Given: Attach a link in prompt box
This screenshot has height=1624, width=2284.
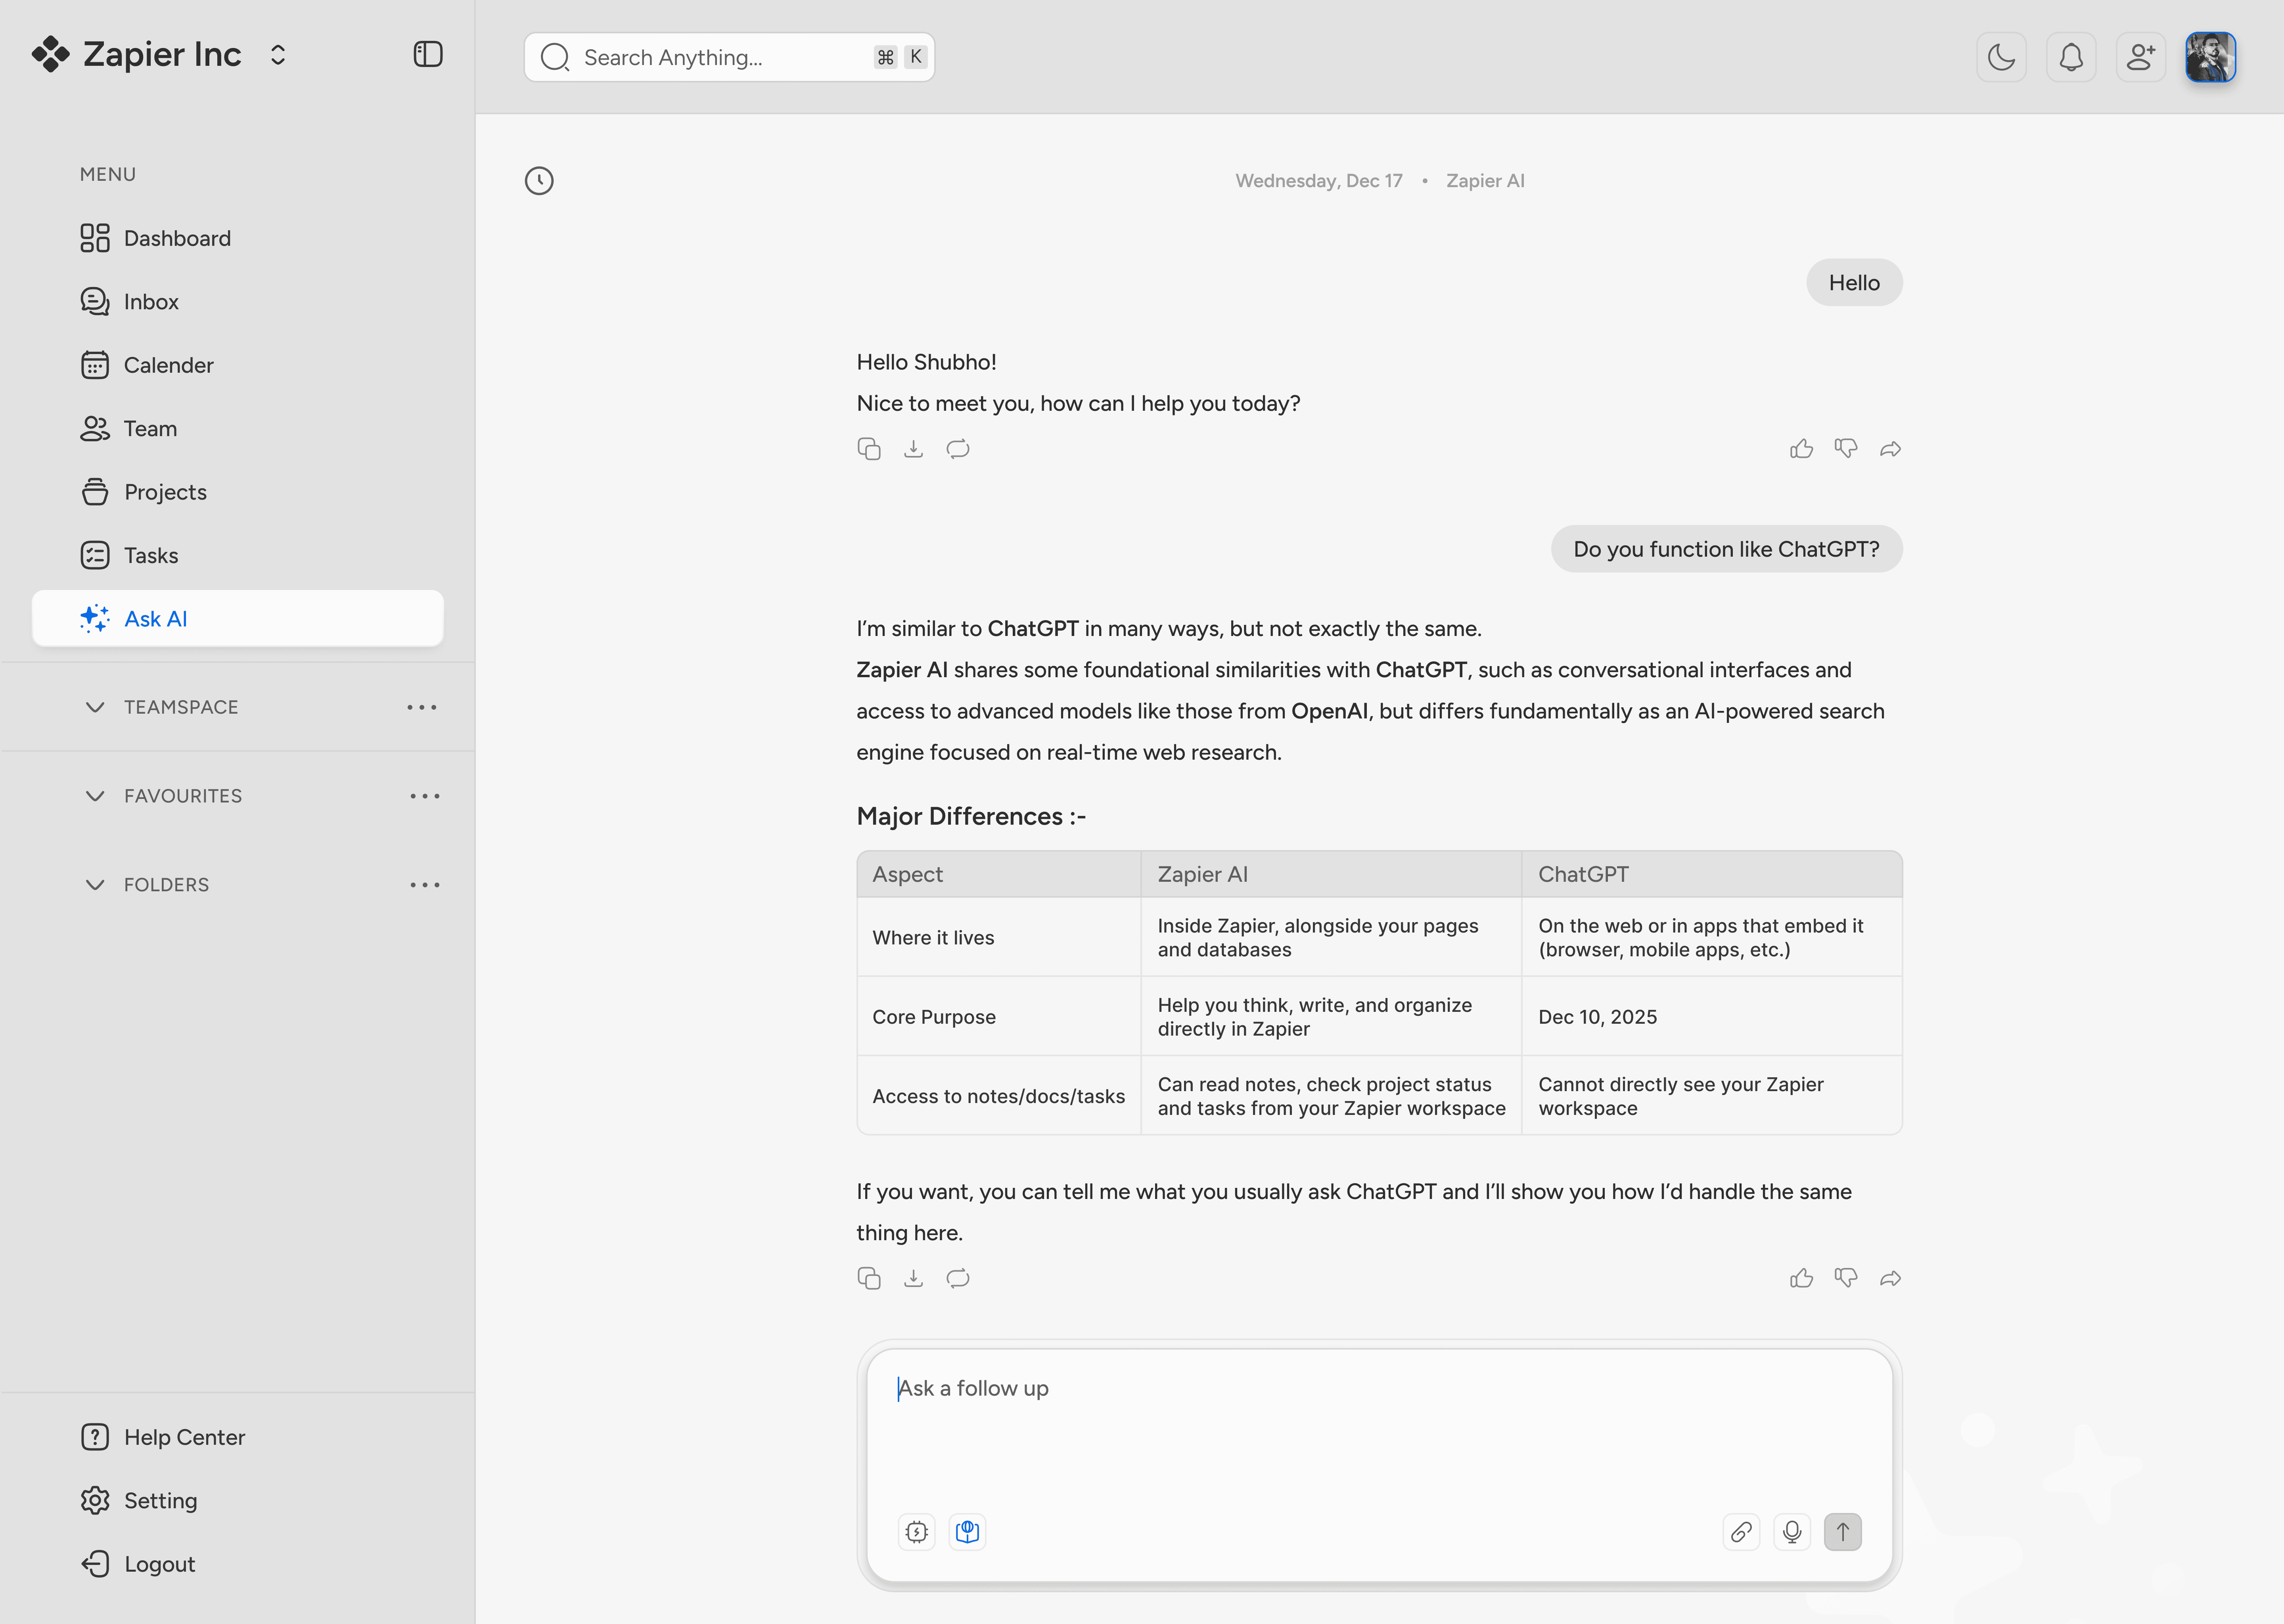Looking at the screenshot, I should tap(1741, 1532).
